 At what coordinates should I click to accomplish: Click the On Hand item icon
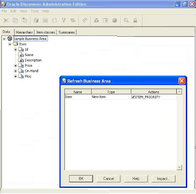tap(21, 71)
